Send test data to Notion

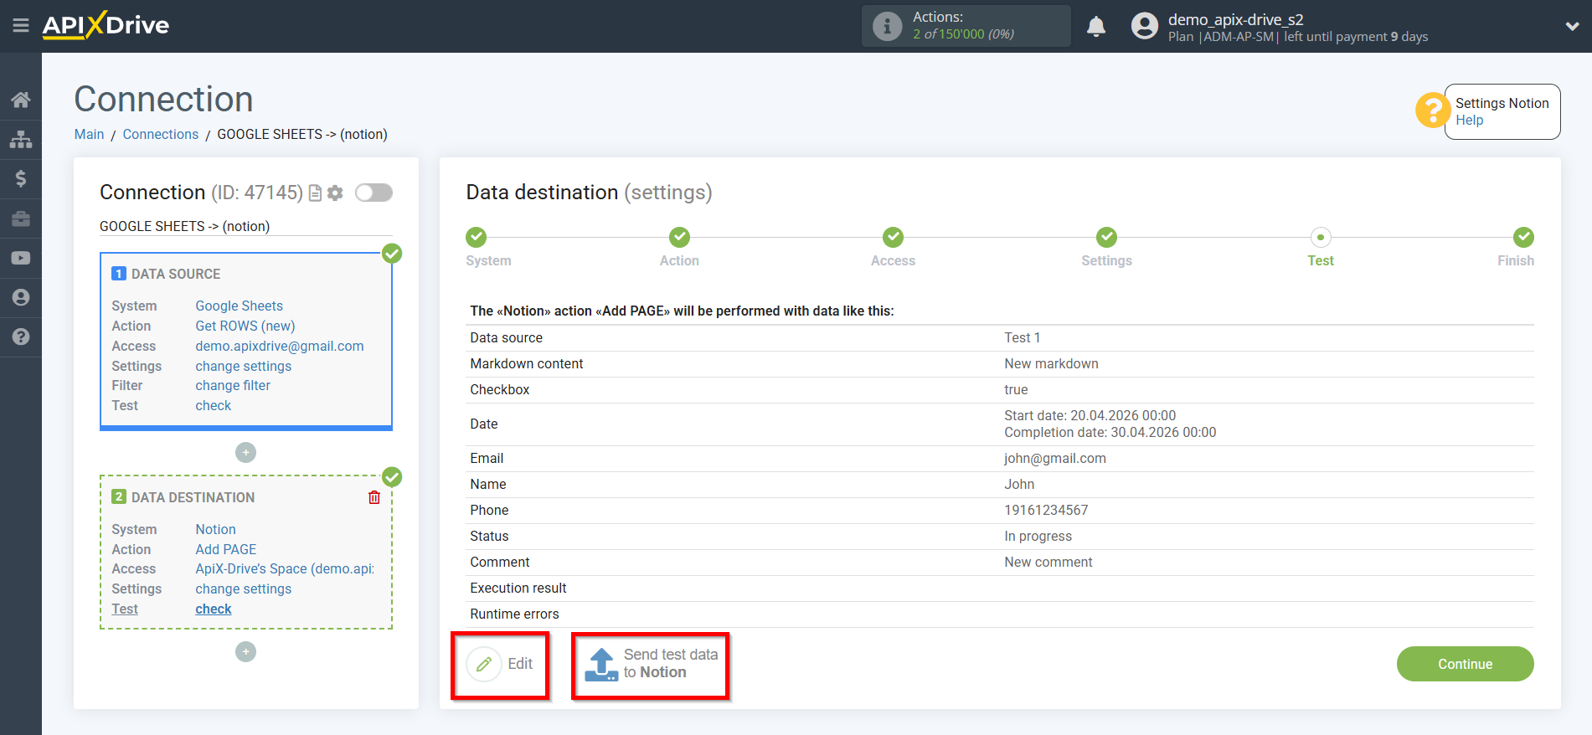651,664
